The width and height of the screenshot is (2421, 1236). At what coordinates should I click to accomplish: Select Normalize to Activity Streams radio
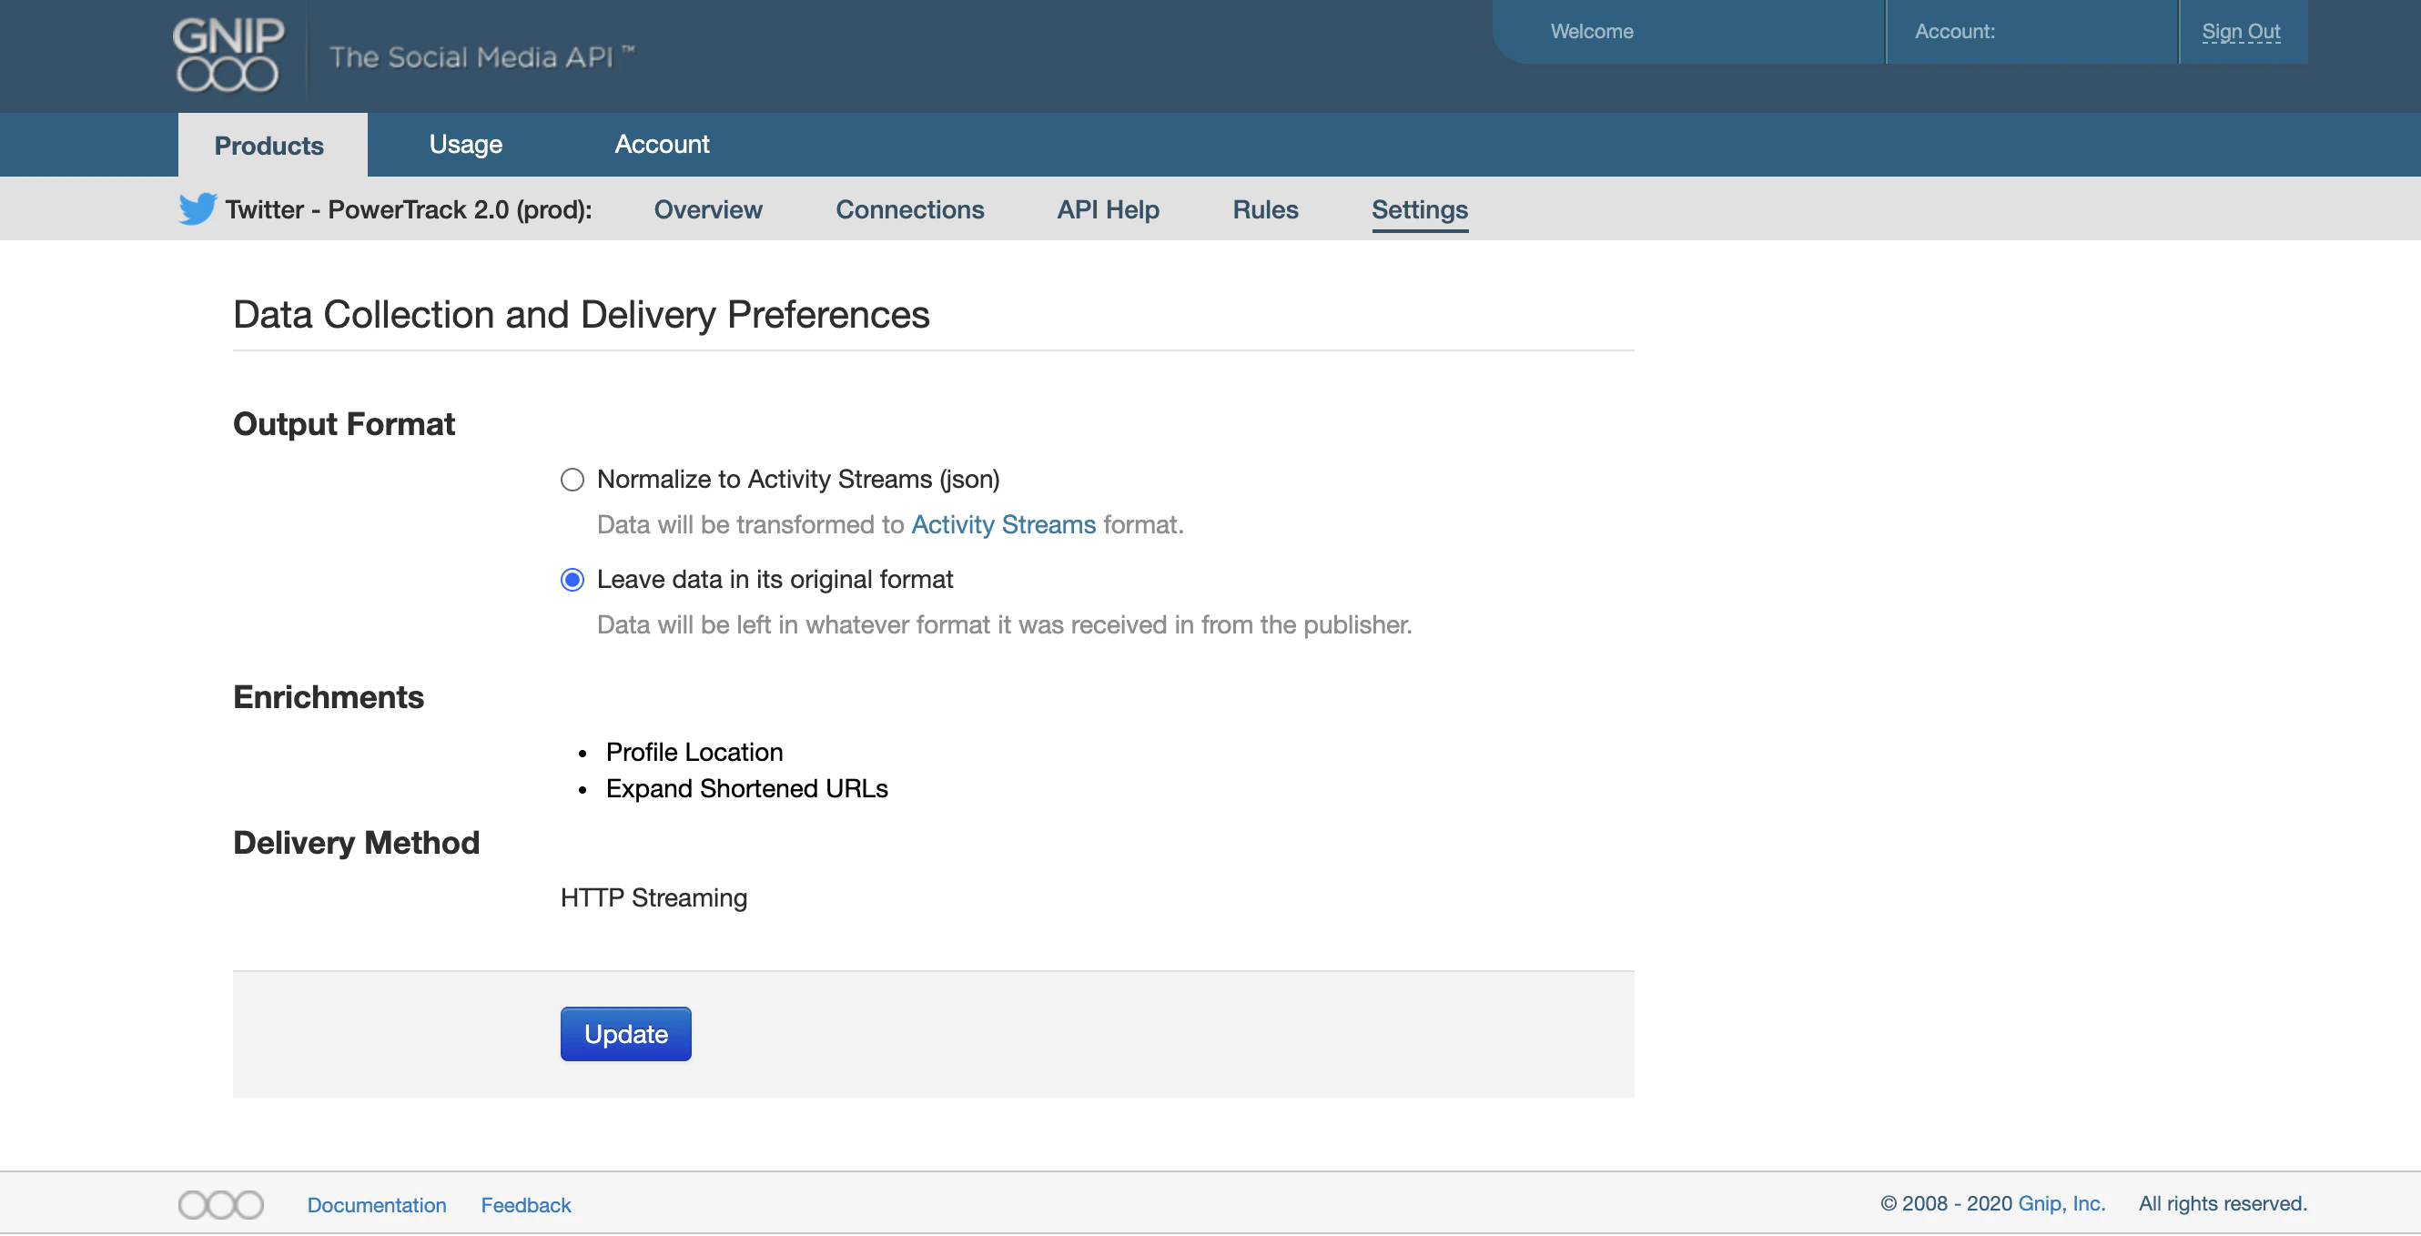tap(572, 480)
